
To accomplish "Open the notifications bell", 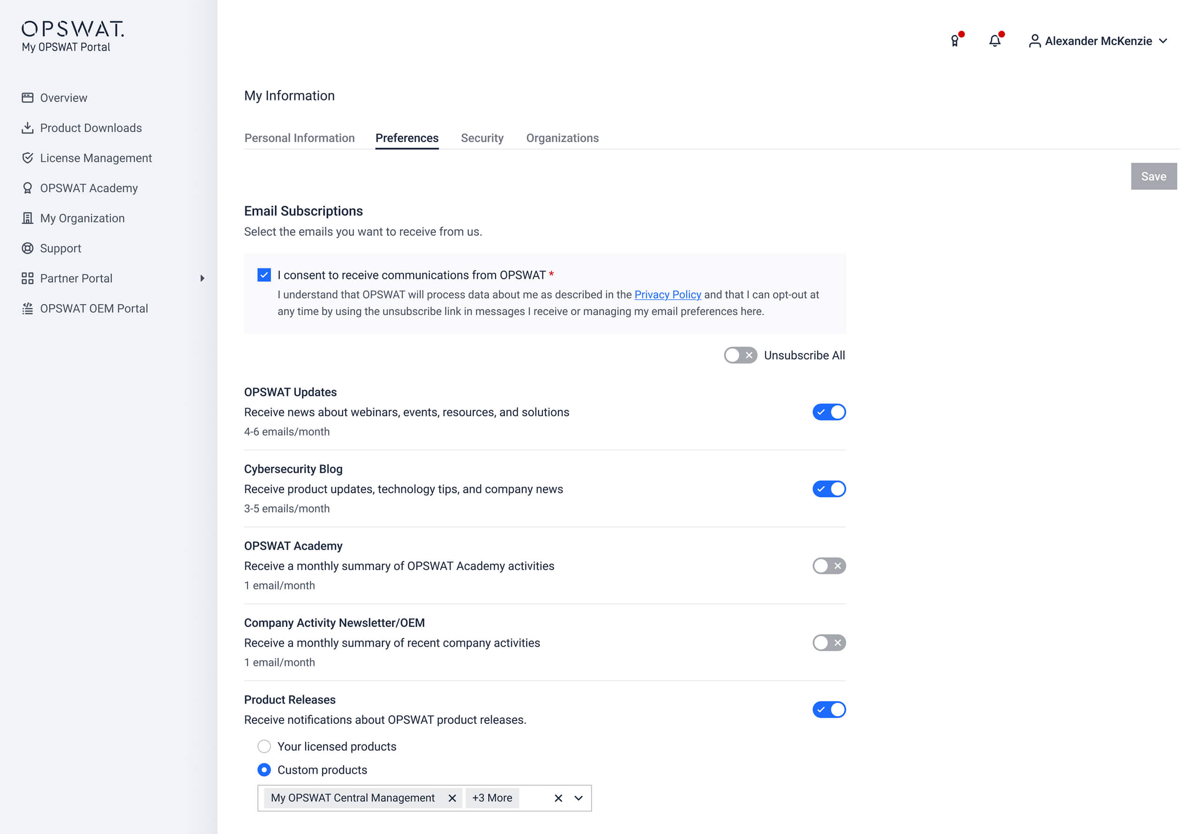I will click(994, 41).
